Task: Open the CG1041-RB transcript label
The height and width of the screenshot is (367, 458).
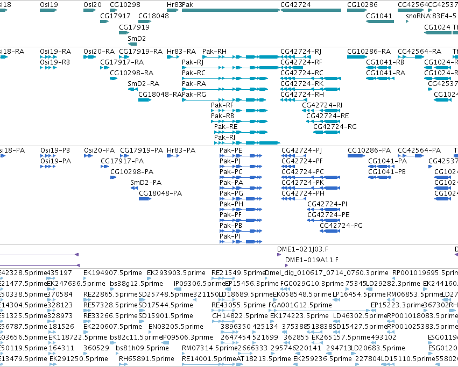Action: point(385,62)
